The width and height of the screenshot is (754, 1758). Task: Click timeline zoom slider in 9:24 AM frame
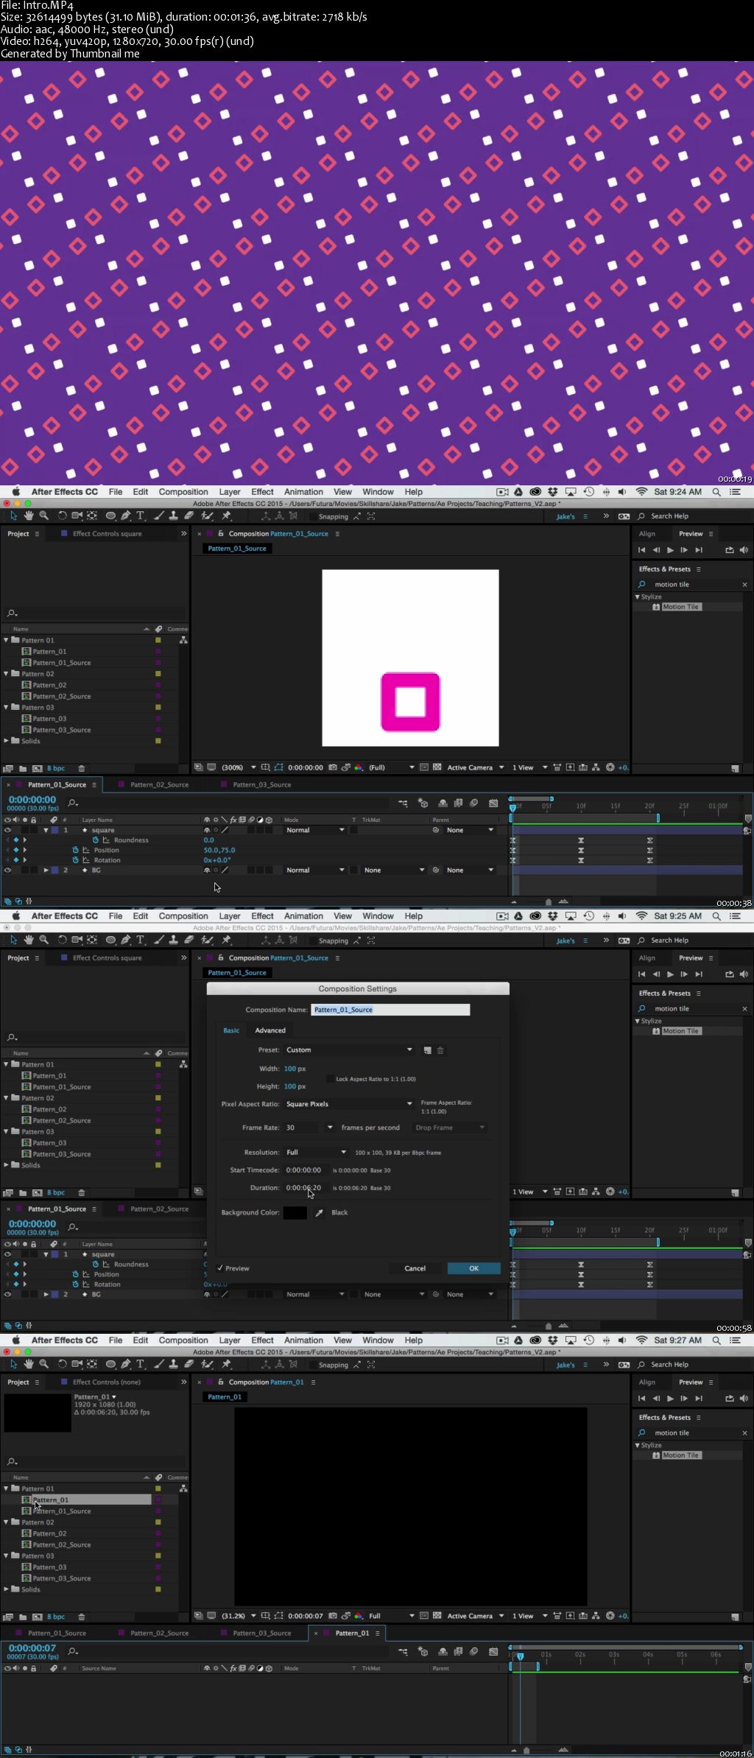(548, 901)
